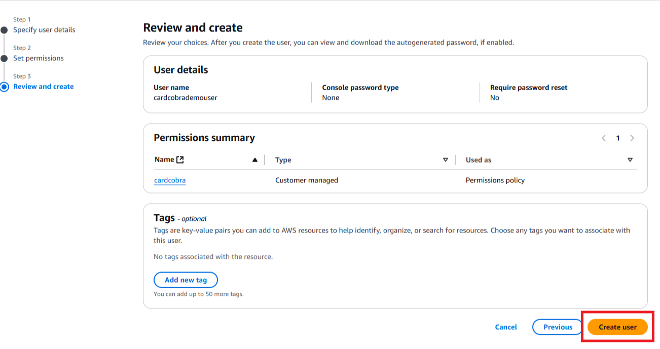Select the Review and create step

click(x=44, y=87)
